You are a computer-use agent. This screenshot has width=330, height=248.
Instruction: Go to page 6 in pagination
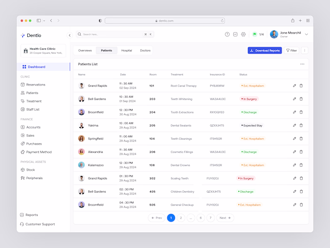[200, 218]
